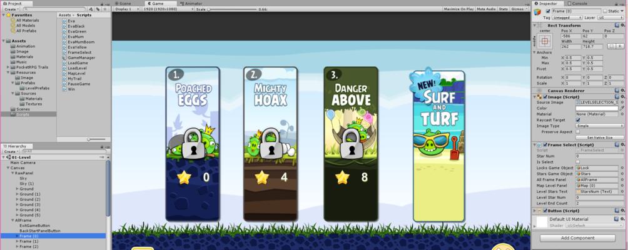Click the Favorites star icon
This screenshot has height=250, width=628.
pos(8,15)
